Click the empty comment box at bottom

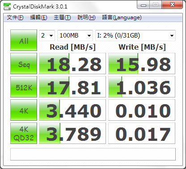[93, 154]
